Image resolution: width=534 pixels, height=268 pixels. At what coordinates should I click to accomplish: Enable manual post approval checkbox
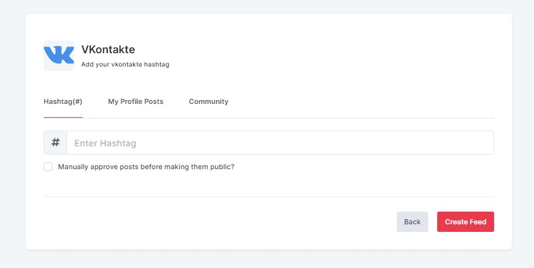pos(48,167)
